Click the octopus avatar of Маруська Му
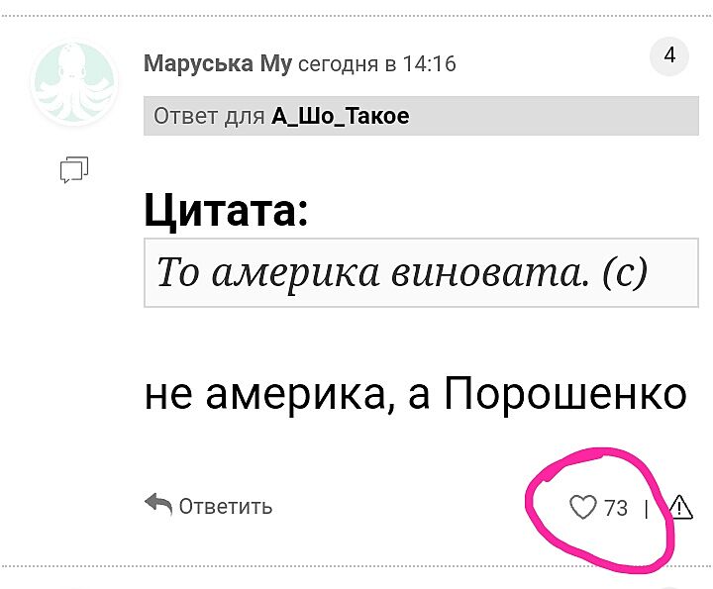The width and height of the screenshot is (713, 589). 74,82
